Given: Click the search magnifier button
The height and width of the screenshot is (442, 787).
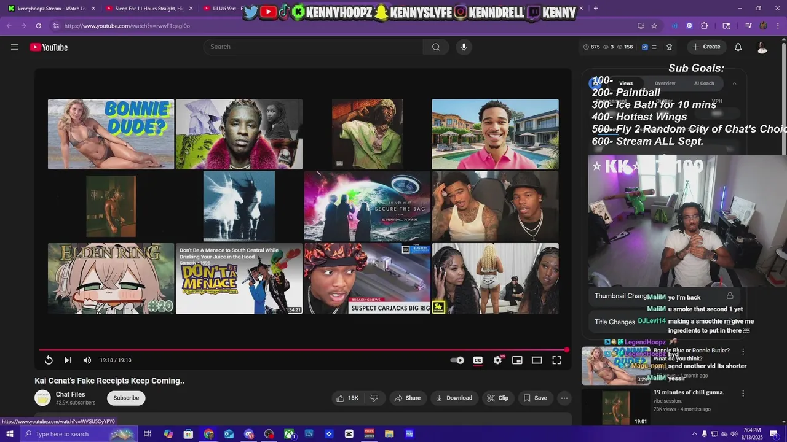Looking at the screenshot, I should tap(436, 47).
